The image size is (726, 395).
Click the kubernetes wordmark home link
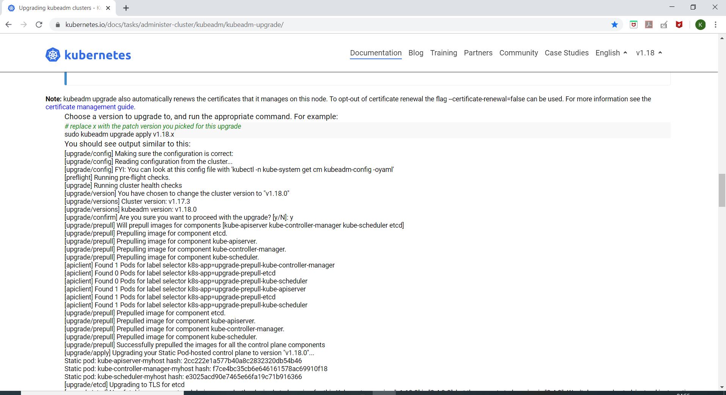98,55
